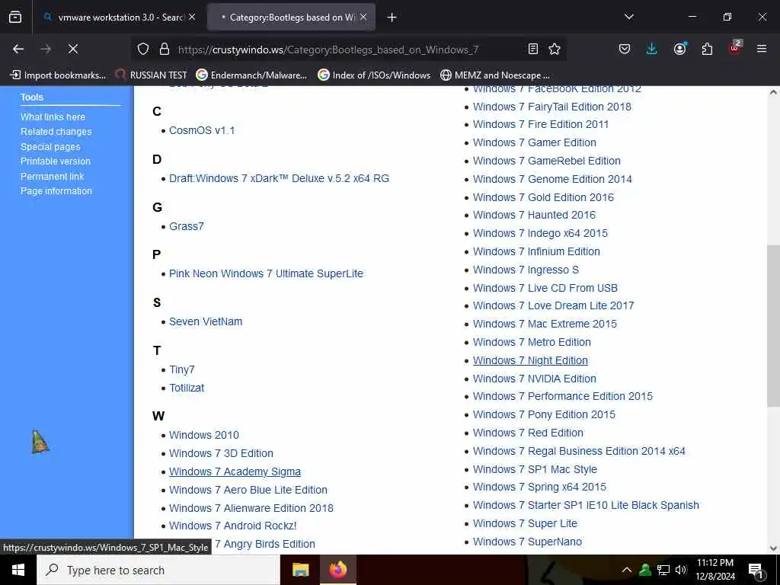Open the Extensions panel
The height and width of the screenshot is (585, 780).
pyautogui.click(x=707, y=49)
